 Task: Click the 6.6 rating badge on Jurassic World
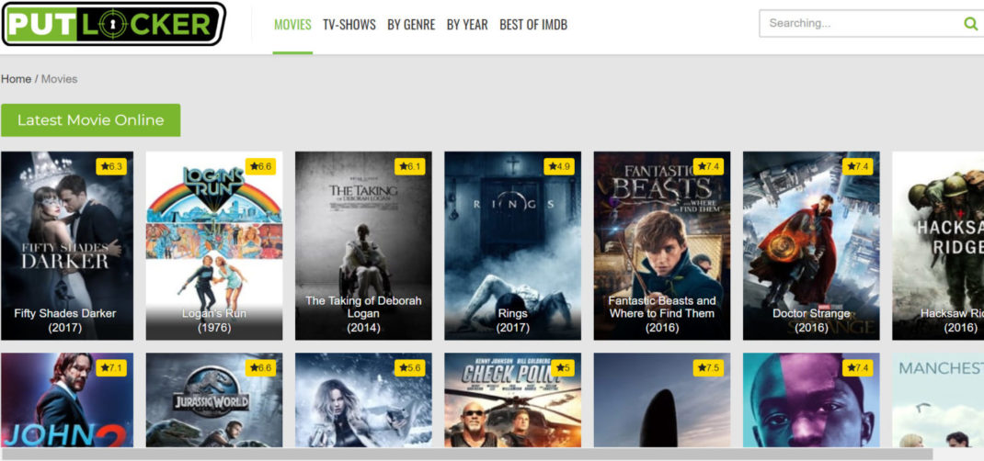260,368
